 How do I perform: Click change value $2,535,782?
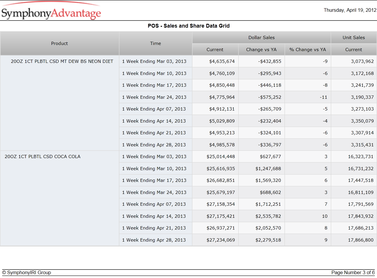268,216
